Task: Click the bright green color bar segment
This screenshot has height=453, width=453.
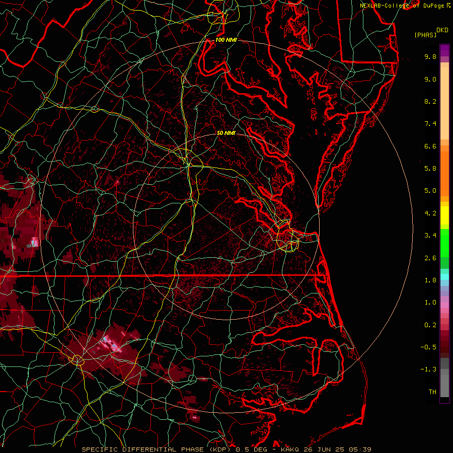Action: [x=444, y=243]
